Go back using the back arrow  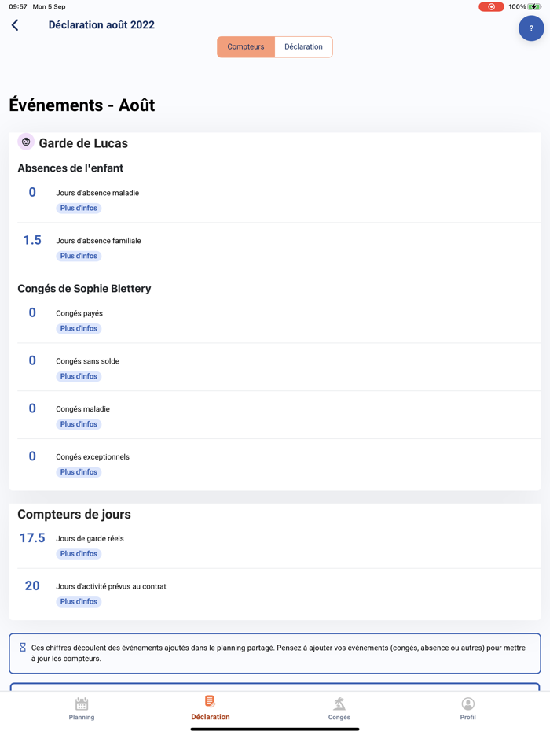(x=14, y=24)
